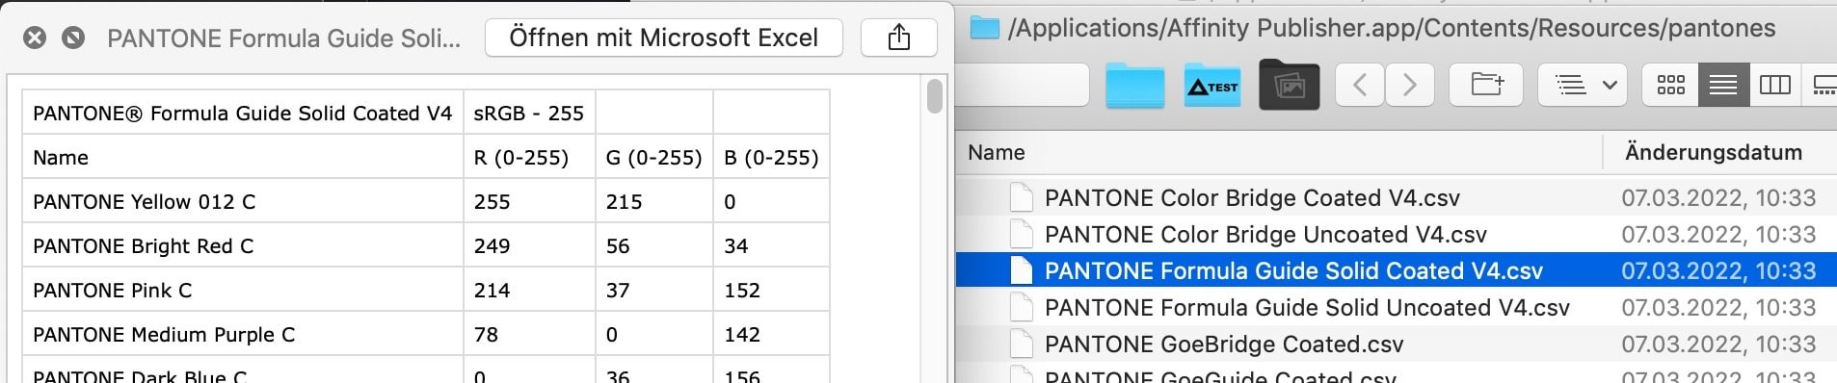Click the full-screen toggle beside close button
Viewport: 1837px width, 383px height.
[x=73, y=38]
